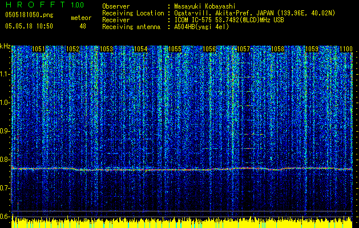Click the 1055 time label
The height and width of the screenshot is (228, 359).
tap(175, 50)
